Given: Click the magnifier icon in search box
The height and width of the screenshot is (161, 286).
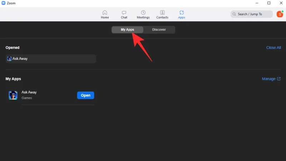Looking at the screenshot, I should [235, 14].
